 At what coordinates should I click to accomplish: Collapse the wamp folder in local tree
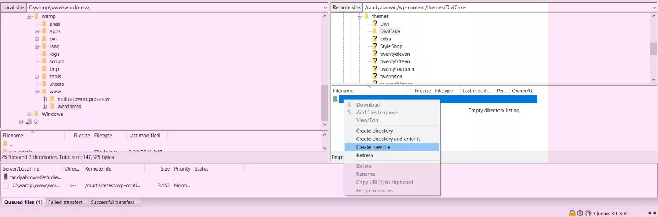point(30,16)
